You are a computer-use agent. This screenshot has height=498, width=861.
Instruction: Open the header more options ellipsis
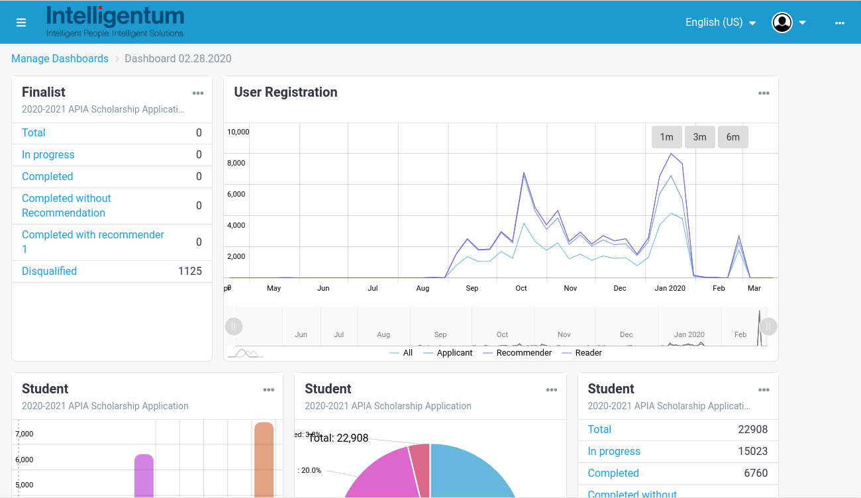(840, 23)
